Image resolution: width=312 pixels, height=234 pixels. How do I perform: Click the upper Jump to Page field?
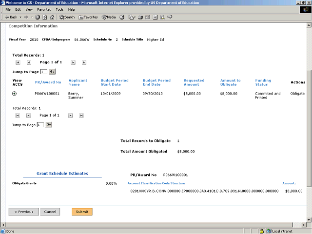pyautogui.click(x=44, y=72)
